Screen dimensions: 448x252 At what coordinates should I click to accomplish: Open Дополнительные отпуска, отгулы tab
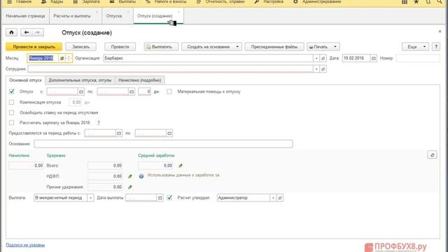[80, 80]
